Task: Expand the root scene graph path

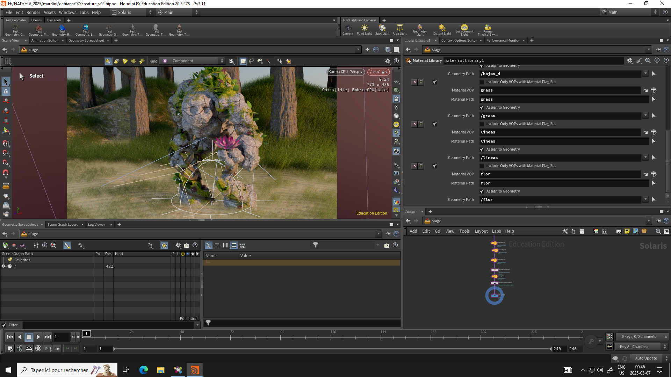Action: pos(3,266)
